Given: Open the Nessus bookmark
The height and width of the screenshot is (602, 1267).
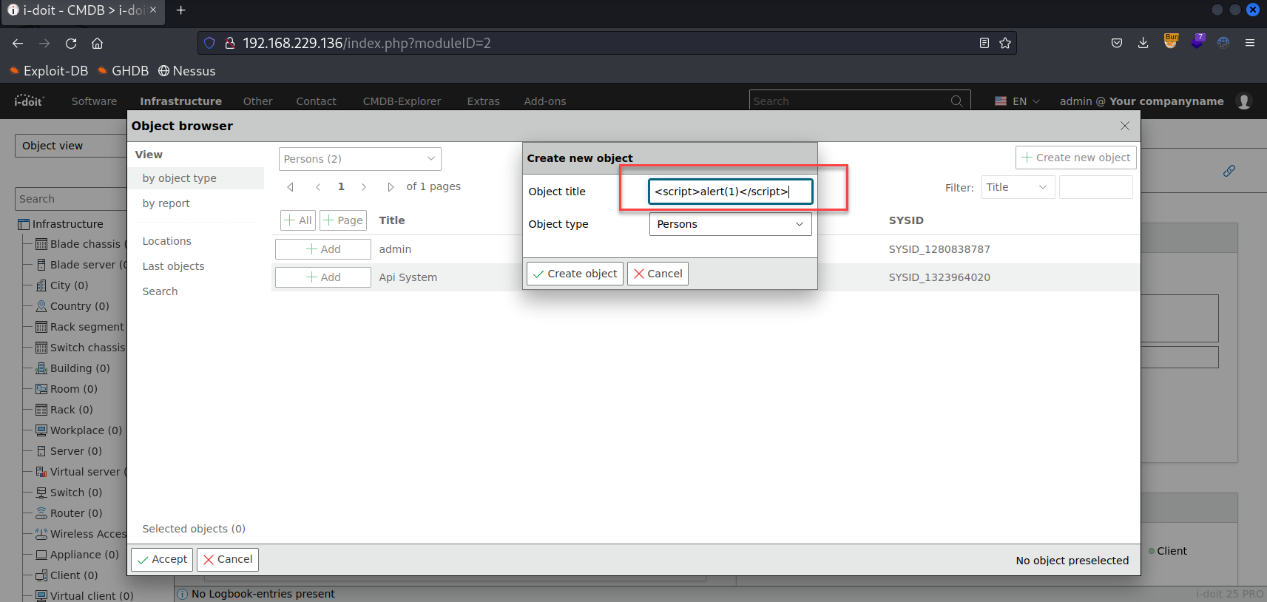Looking at the screenshot, I should point(187,71).
